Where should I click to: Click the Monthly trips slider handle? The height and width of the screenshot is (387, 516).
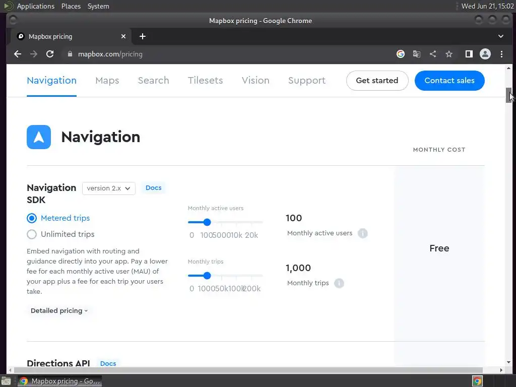pos(207,276)
